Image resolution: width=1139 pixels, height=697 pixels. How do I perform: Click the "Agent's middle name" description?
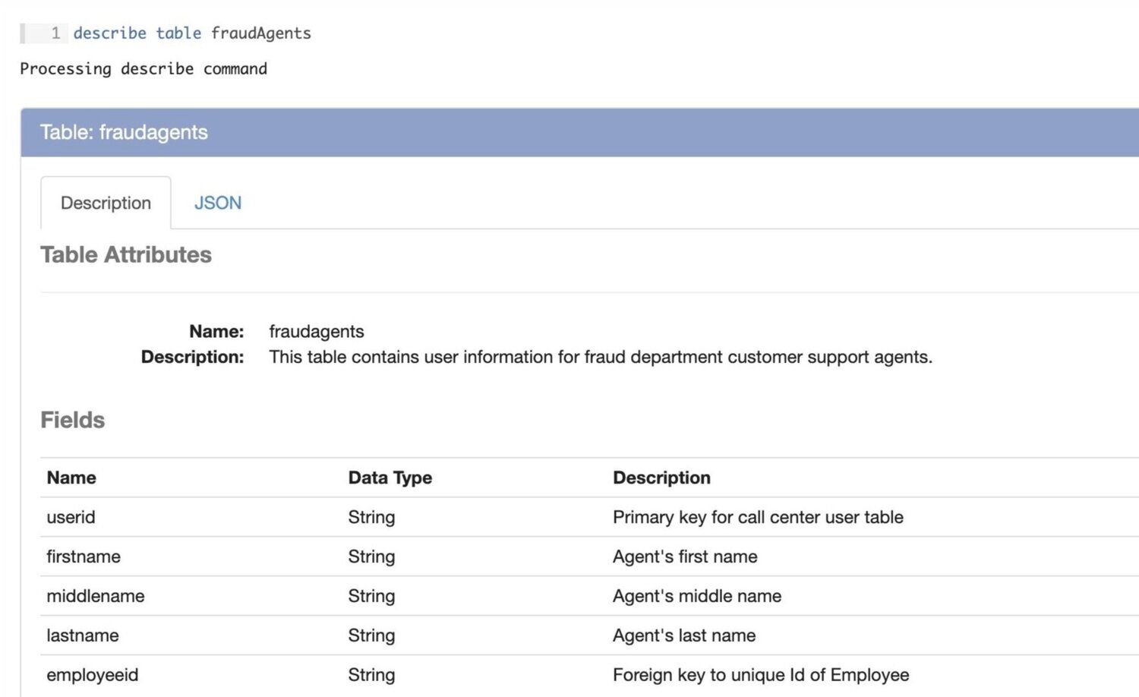pyautogui.click(x=697, y=596)
